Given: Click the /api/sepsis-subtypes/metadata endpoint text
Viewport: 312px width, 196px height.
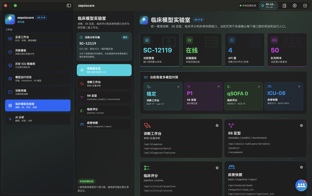Looking at the screenshot, I should 249,144.
